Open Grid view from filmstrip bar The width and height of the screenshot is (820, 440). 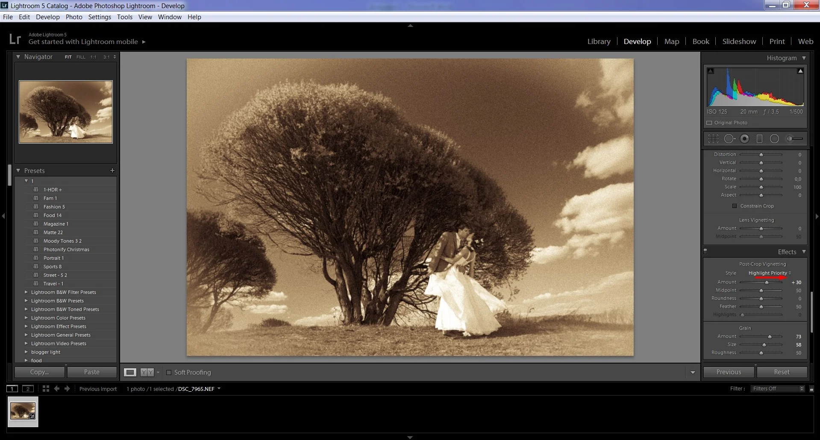[46, 388]
